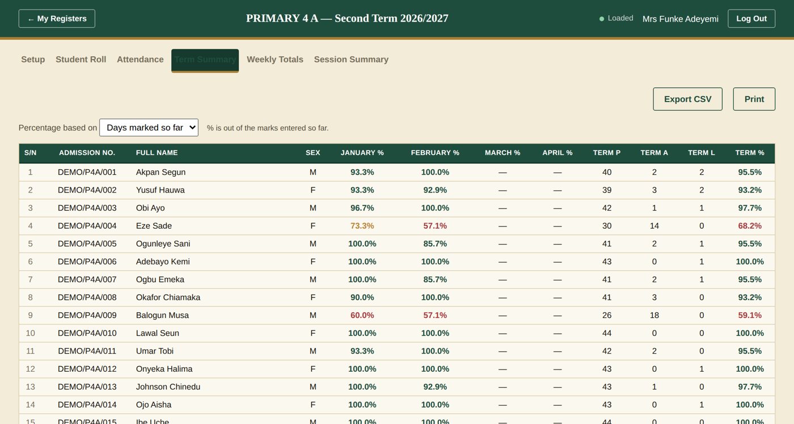
Task: Select the Term Summary tab
Action: click(205, 60)
